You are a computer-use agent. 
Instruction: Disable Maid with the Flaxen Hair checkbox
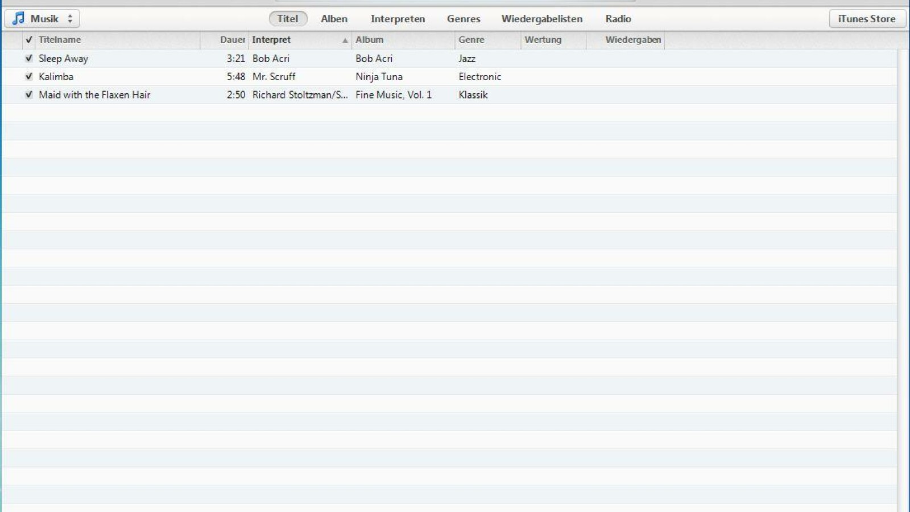29,95
